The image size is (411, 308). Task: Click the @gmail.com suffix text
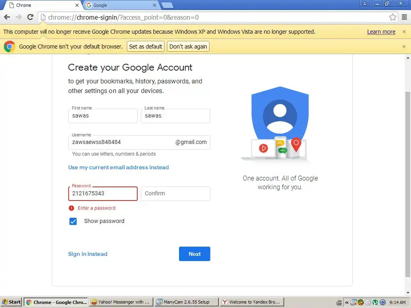click(x=191, y=142)
